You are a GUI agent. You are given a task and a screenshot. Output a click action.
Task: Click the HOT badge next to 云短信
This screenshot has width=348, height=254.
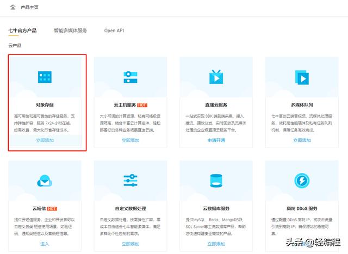pos(52,209)
